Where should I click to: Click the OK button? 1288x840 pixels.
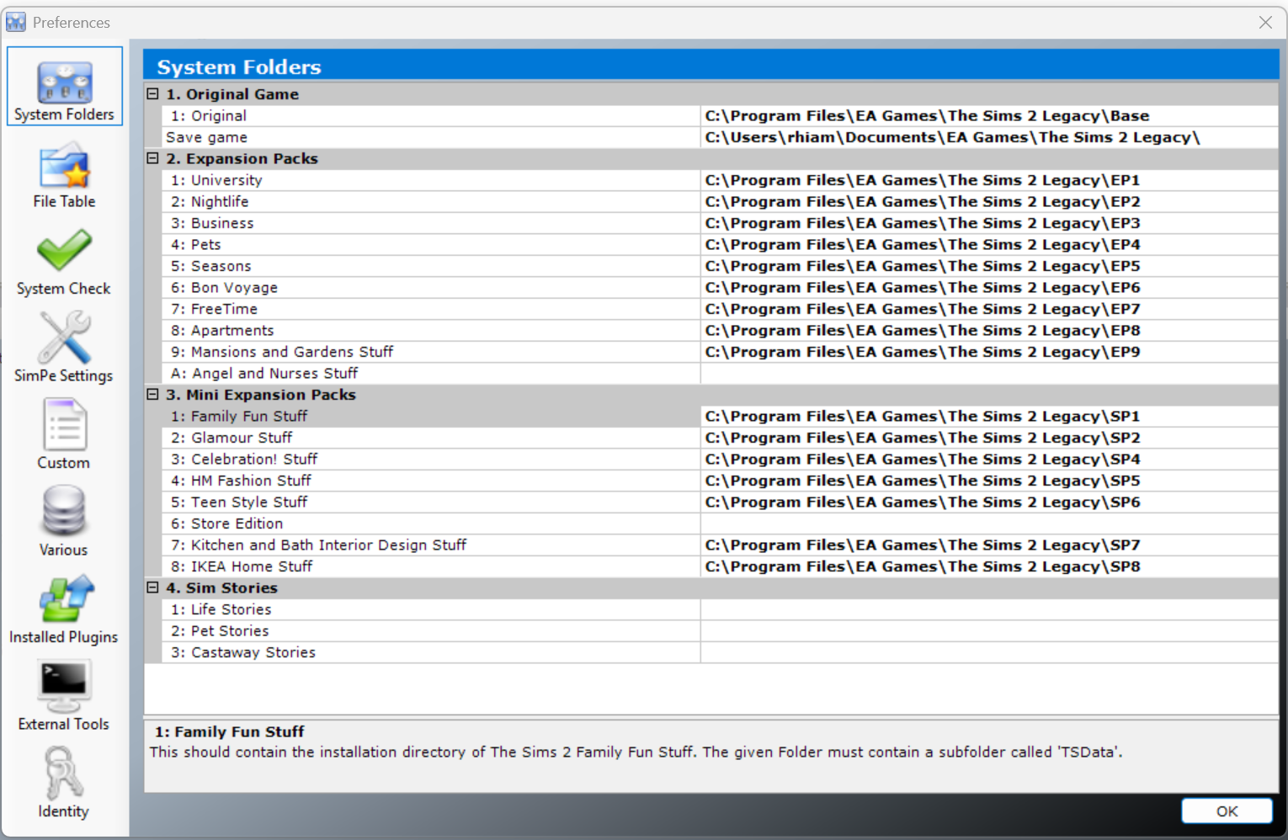click(1227, 811)
